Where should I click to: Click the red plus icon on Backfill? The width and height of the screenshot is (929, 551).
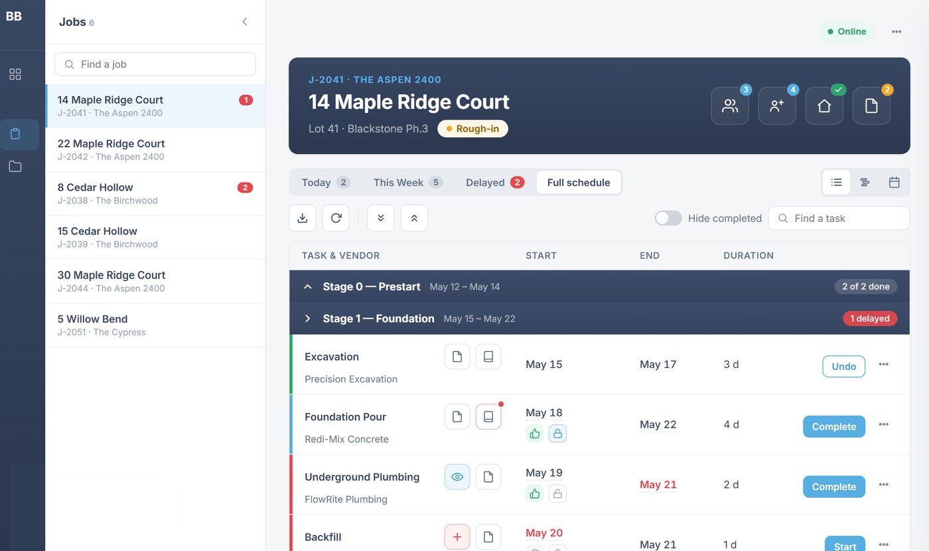coord(457,537)
